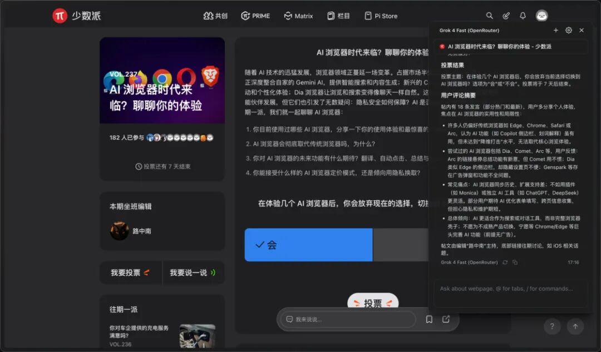Screen dimensions: 601x352
Task: Open past issue 你对车企提供的充电服务满意吗
Action: tap(139, 331)
